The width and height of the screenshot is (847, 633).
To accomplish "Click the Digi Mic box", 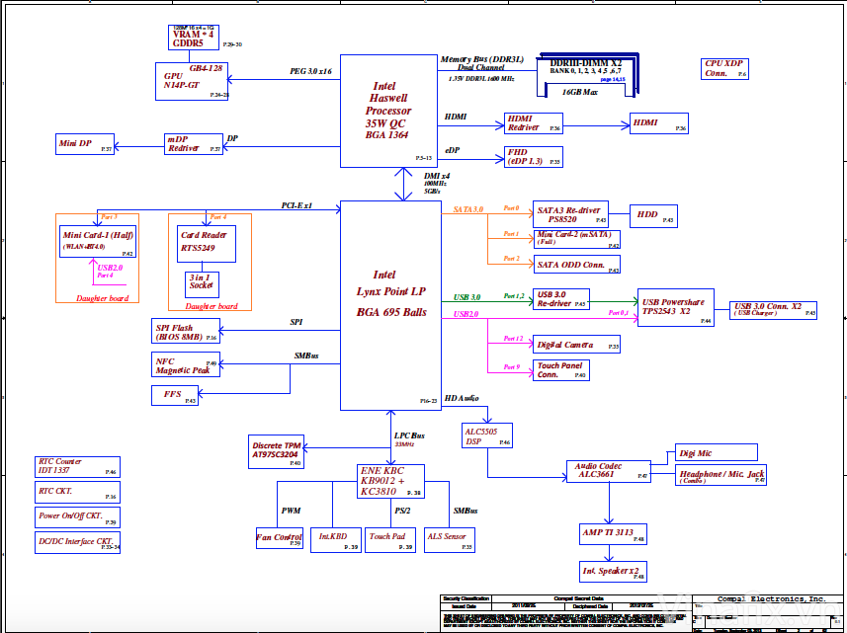I will click(717, 452).
